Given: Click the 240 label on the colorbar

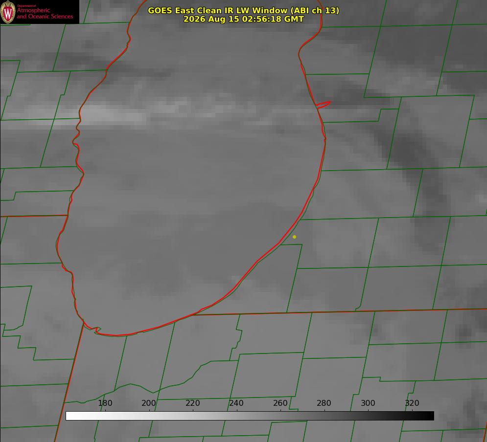Looking at the screenshot, I should click(x=236, y=403).
